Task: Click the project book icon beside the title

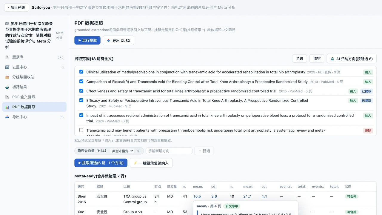Action: point(7,23)
